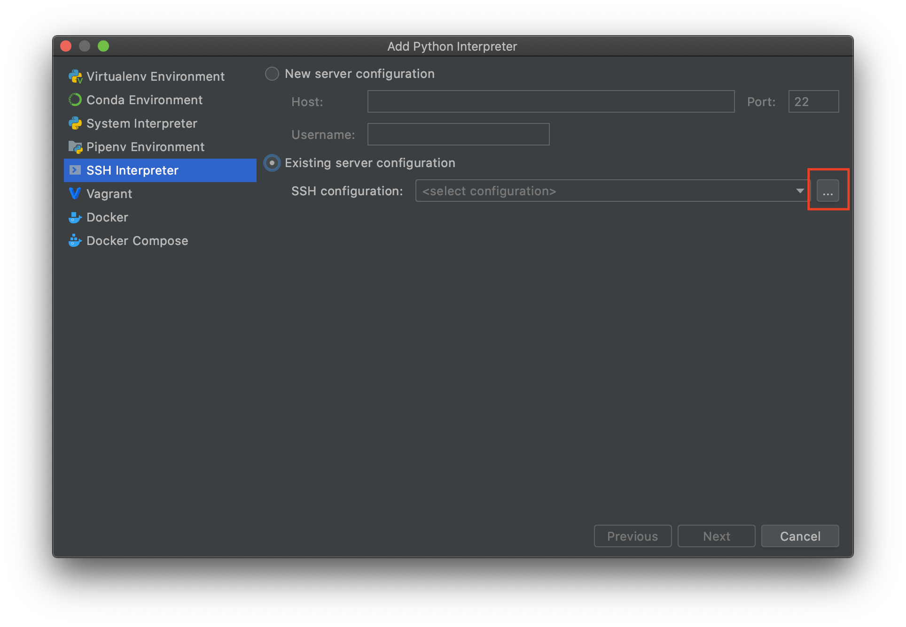Select Existing server configuration radio button

click(x=272, y=163)
